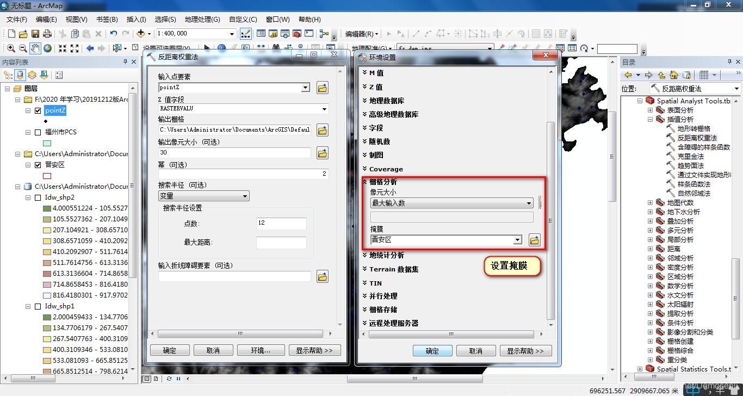743x396 pixels.
Task: Select the Zoom Out magnifier tool
Action: coord(23,48)
